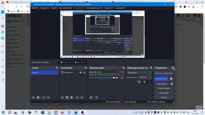Click the Фильтры button
This screenshot has width=205, height=115.
(80, 62)
